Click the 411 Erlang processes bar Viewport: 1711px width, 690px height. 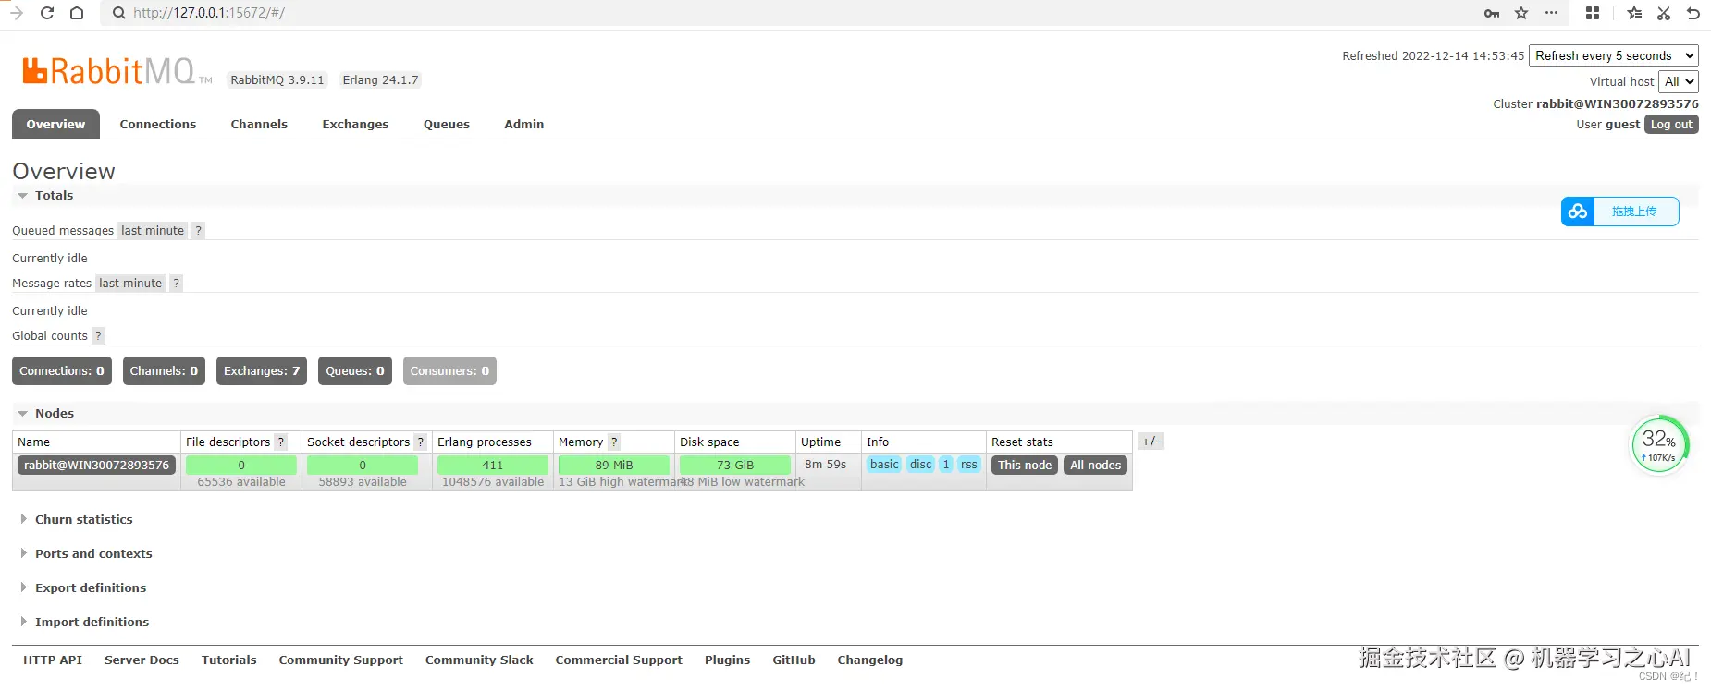(493, 466)
